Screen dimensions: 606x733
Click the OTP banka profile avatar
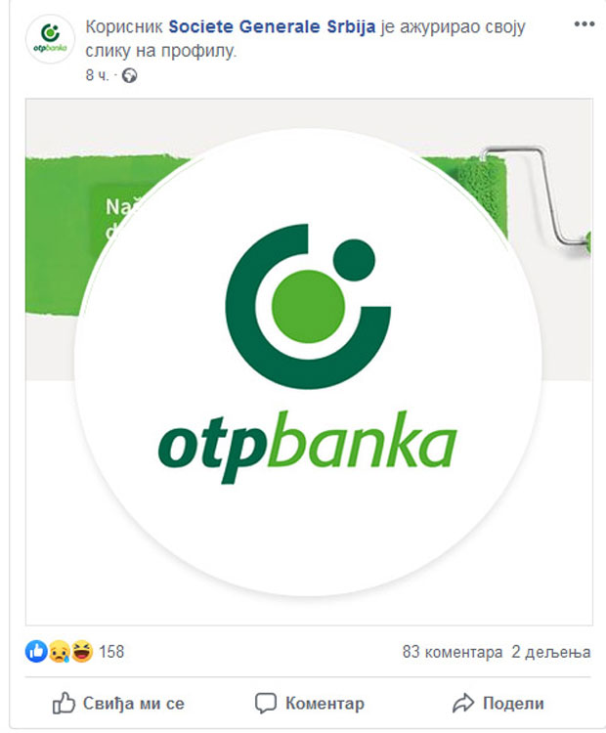click(x=50, y=39)
